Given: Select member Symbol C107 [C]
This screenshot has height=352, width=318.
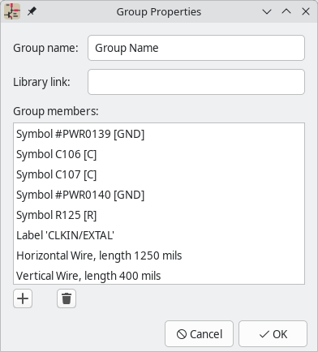Looking at the screenshot, I should [159, 174].
